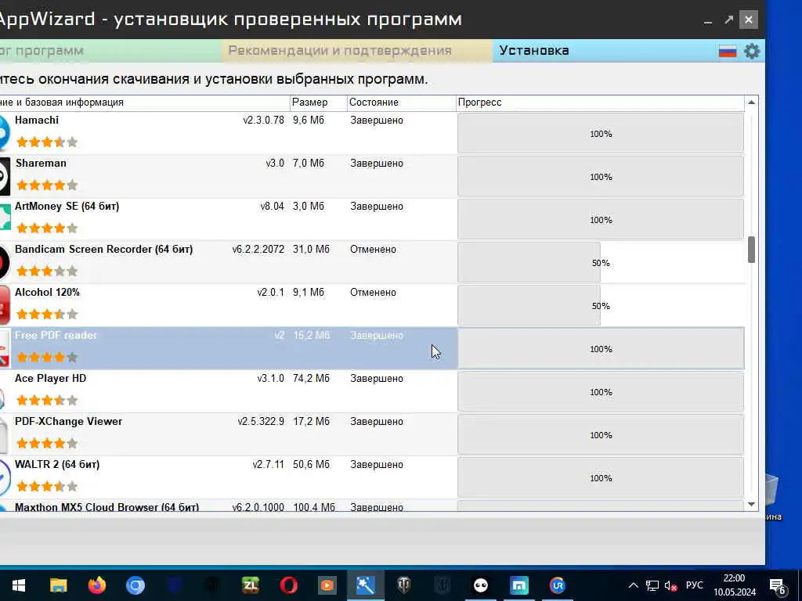Switch to the AppWizard taskbar icon
This screenshot has height=601, width=802.
tap(365, 585)
